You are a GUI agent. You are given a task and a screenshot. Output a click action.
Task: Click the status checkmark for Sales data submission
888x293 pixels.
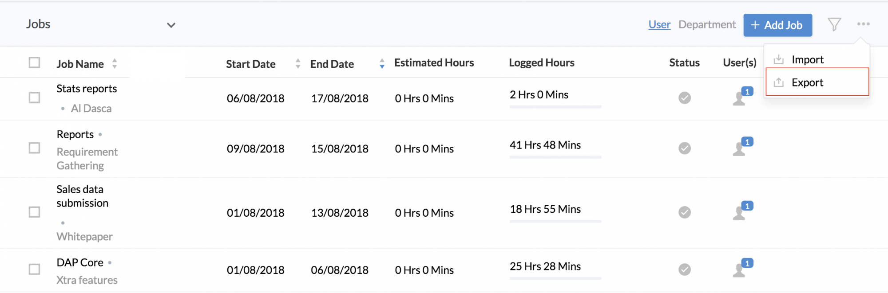pyautogui.click(x=685, y=212)
